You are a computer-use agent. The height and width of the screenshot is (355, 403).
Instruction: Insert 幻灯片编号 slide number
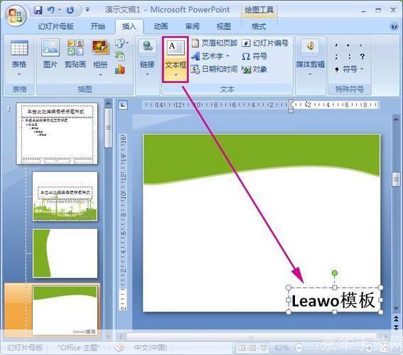click(x=265, y=43)
